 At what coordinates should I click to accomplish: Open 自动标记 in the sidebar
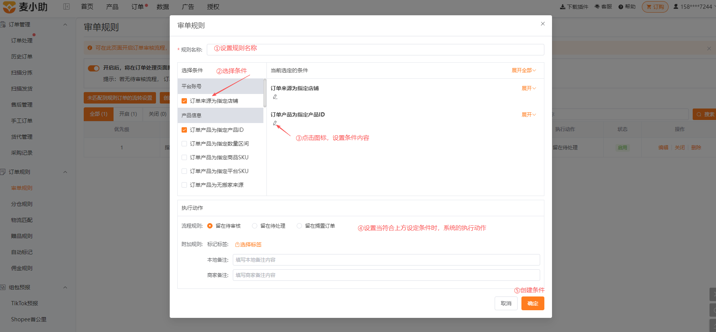click(22, 252)
